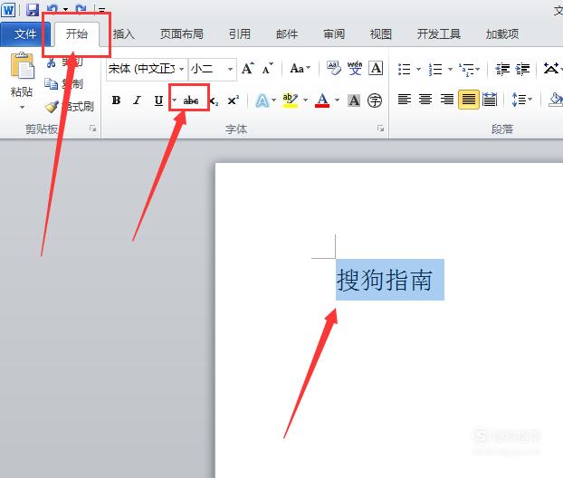
Task: Toggle Underline formatting
Action: tap(158, 100)
